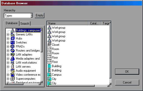Click the LAN servers tower icon

point(13,67)
